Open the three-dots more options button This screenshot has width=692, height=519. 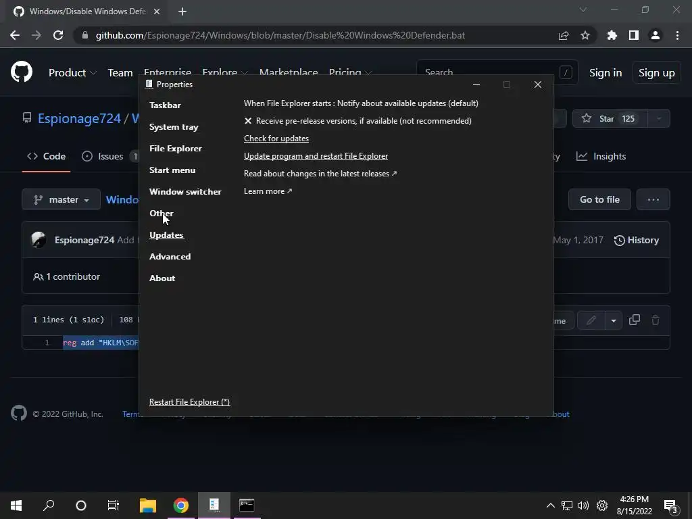pyautogui.click(x=653, y=199)
